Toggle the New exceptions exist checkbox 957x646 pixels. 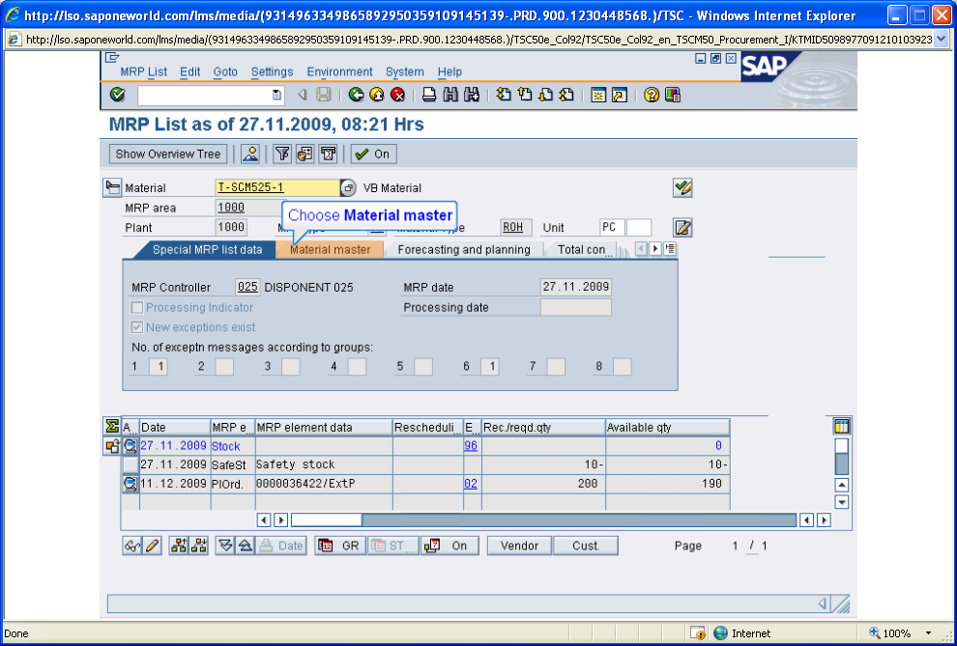click(136, 327)
